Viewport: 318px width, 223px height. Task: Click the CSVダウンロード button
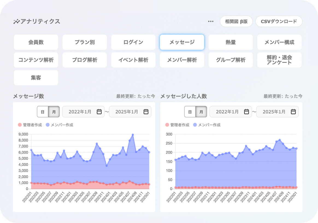pyautogui.click(x=279, y=22)
